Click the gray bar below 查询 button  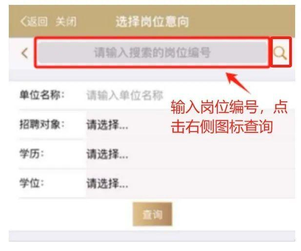point(152,236)
